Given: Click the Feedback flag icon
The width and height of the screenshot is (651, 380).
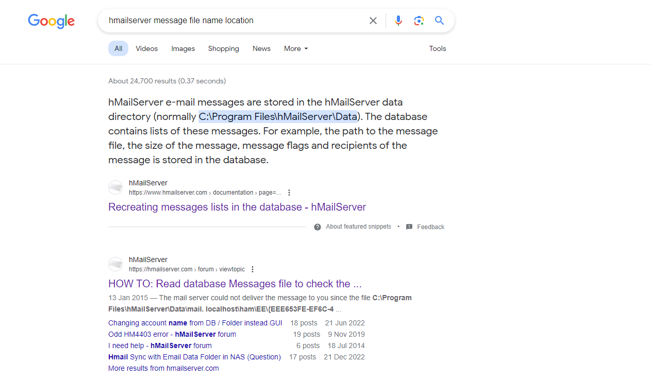Looking at the screenshot, I should coord(409,227).
